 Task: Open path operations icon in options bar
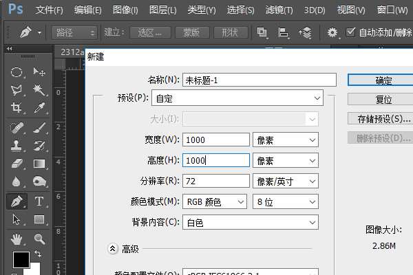[x=262, y=32]
